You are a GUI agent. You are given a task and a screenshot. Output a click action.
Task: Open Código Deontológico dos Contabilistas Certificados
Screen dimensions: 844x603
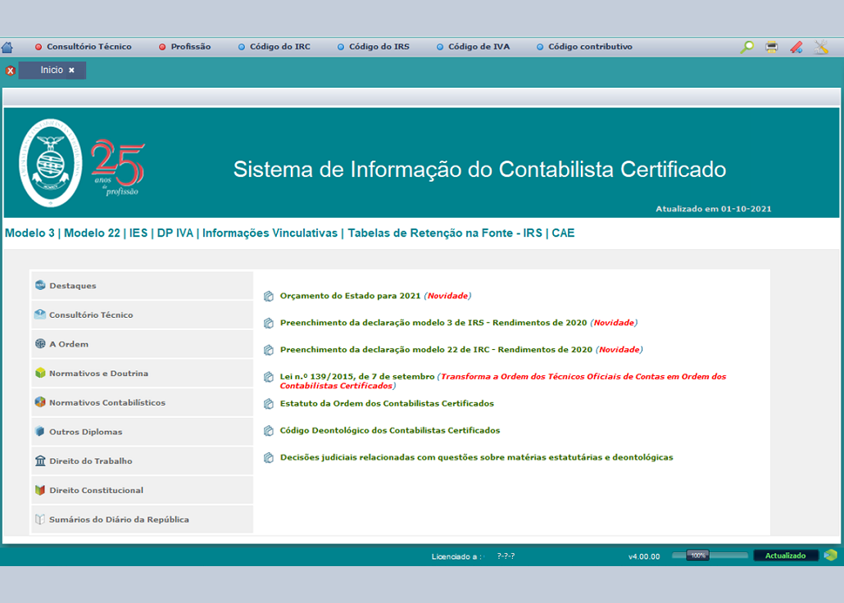[x=390, y=430]
